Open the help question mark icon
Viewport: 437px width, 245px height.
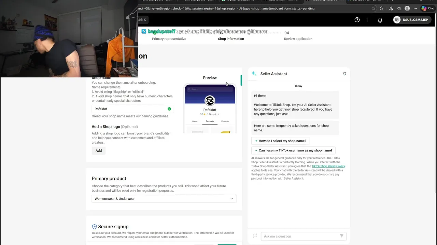point(357,20)
